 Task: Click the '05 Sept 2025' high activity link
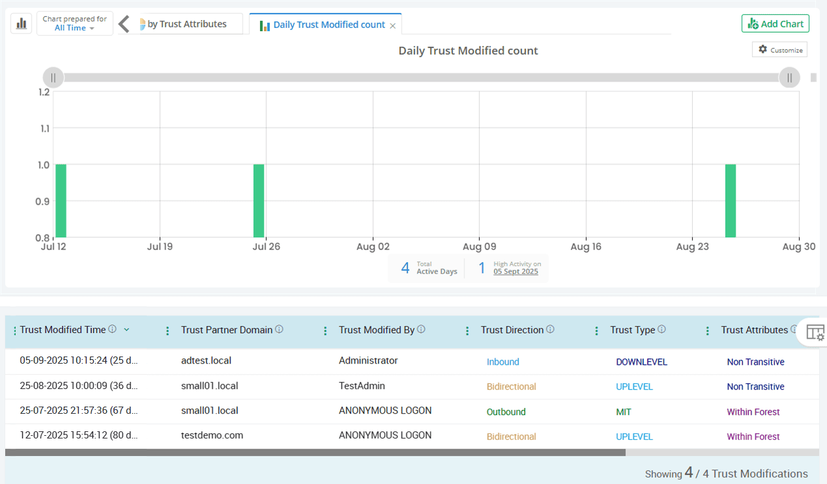click(515, 272)
